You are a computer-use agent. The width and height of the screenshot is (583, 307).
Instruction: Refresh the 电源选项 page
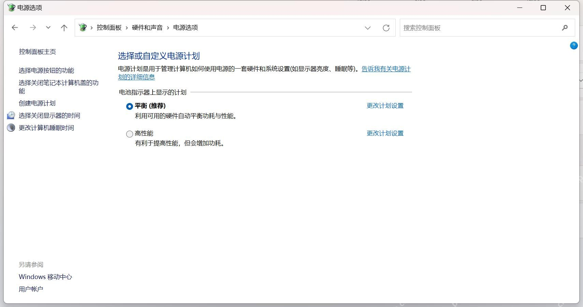pyautogui.click(x=386, y=28)
